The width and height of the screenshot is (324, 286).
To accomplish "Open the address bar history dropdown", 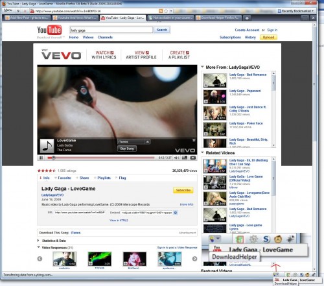I will [x=171, y=11].
